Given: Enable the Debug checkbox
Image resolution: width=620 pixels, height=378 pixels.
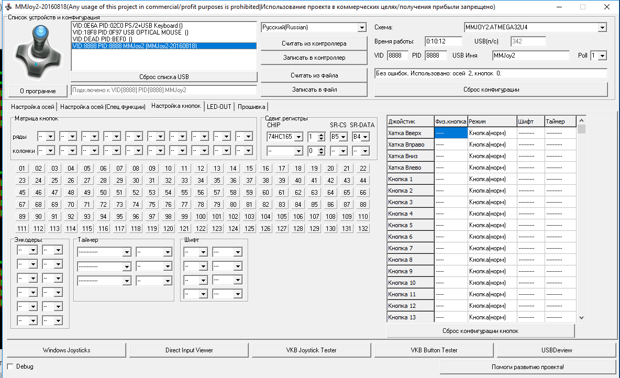Looking at the screenshot, I should 11,366.
